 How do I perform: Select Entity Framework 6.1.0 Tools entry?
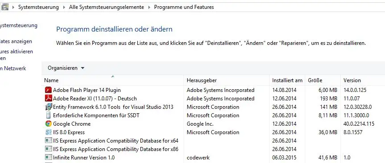[x=213, y=107]
